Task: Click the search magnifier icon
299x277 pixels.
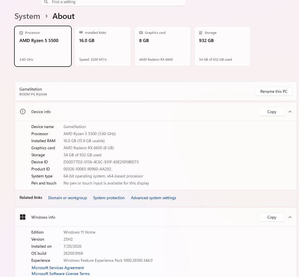Action: tap(46, 2)
